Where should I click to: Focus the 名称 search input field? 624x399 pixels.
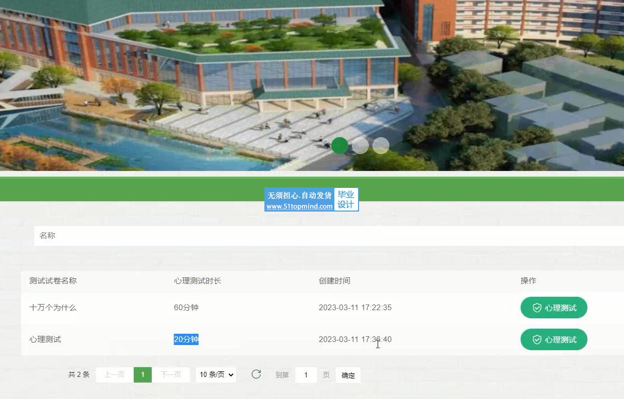[x=329, y=236]
